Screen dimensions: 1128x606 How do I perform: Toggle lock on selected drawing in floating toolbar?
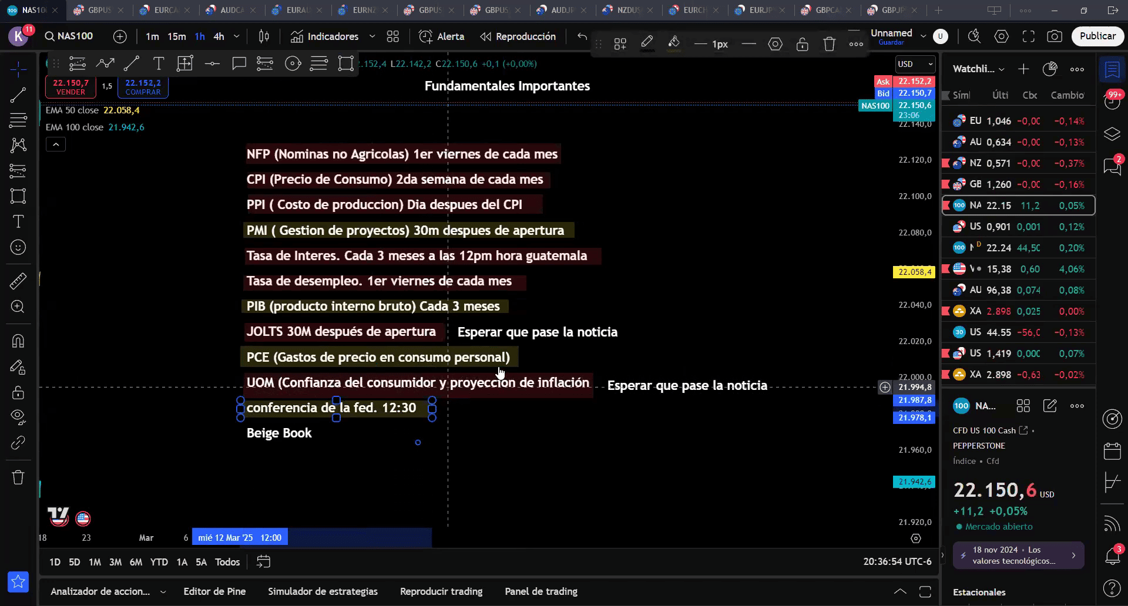pos(802,44)
